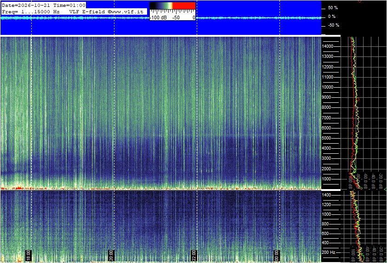Click the 2000 frequency axis label
Viewport: 387px width, 263px height.
click(326, 169)
